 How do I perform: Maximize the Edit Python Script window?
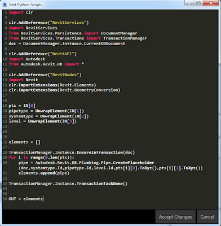point(198,3)
